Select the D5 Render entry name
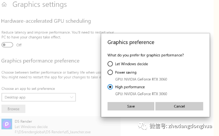This screenshot has height=136, width=219. (x=23, y=121)
